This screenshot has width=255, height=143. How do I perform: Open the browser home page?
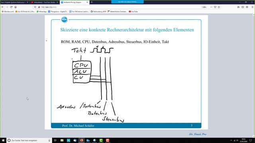coord(16,7)
